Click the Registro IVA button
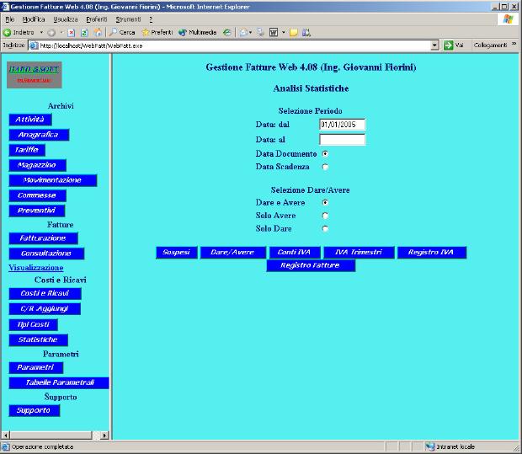The width and height of the screenshot is (522, 454). point(431,252)
